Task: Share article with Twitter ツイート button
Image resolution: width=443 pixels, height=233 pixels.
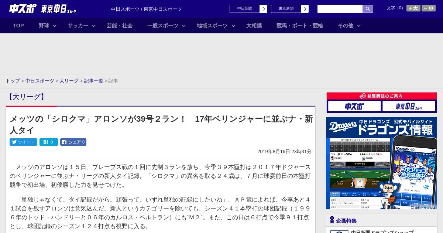Action: (x=23, y=142)
